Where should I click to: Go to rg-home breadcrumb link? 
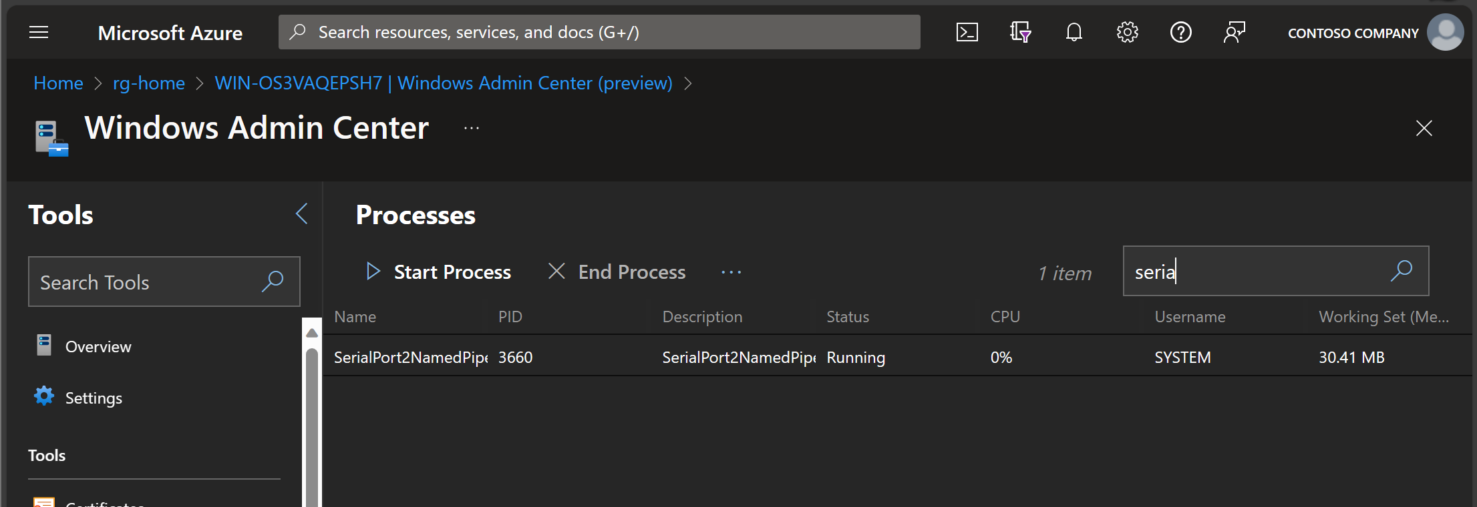point(148,83)
